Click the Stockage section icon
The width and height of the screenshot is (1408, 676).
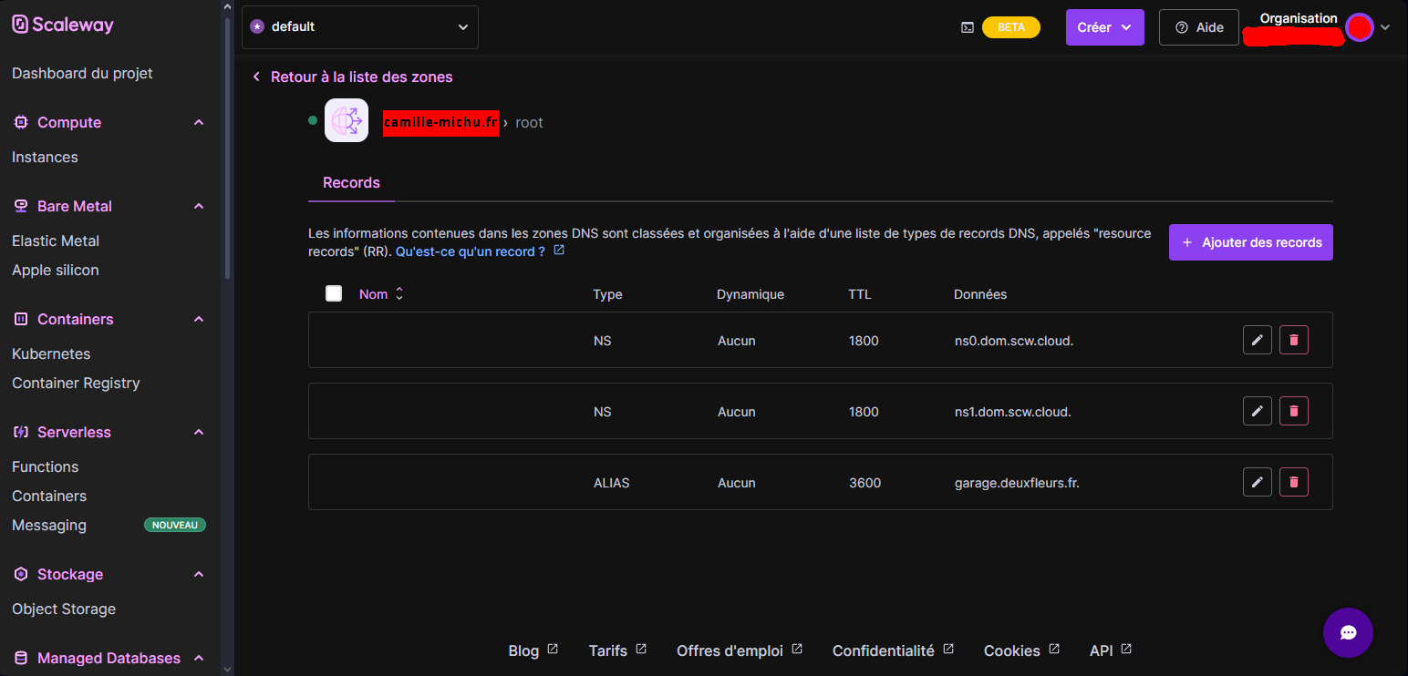coord(20,574)
